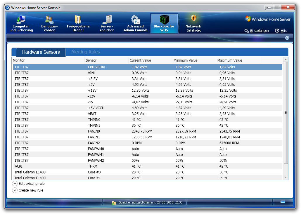This screenshot has height=214, width=301.
Task: Click the 1216,22 RPM minimum value
Action: pos(186,137)
